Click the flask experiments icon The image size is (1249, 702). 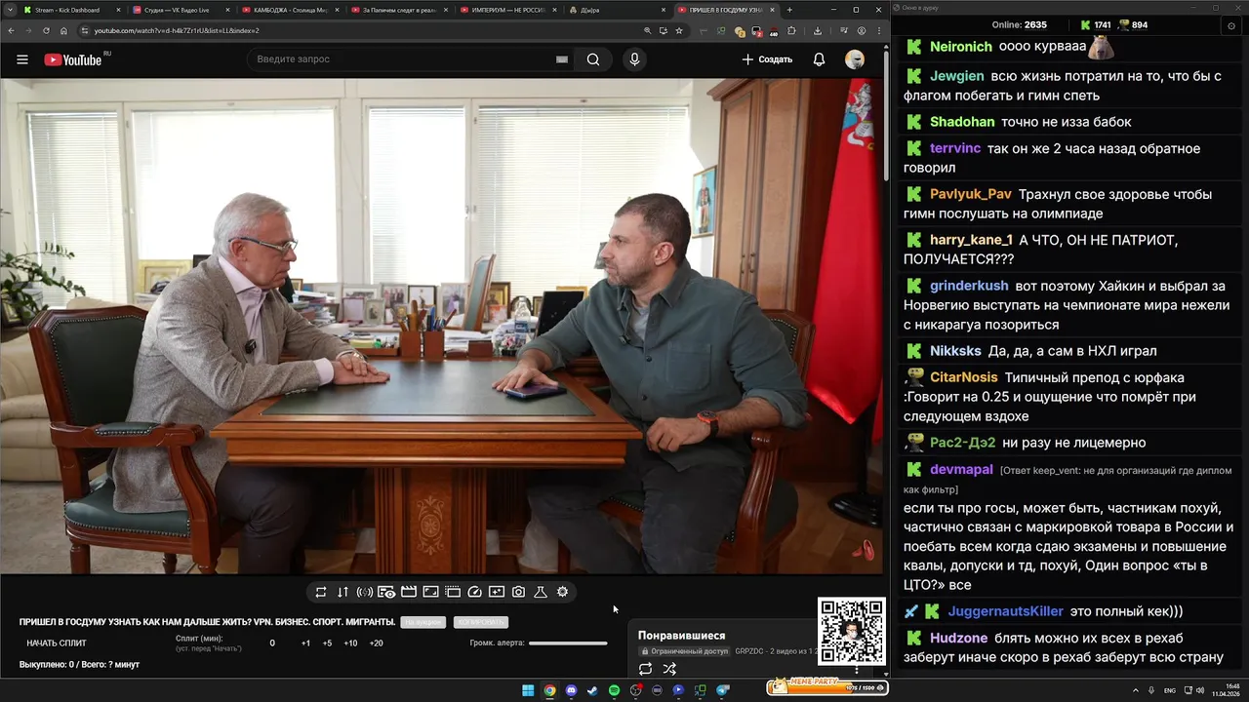click(541, 592)
